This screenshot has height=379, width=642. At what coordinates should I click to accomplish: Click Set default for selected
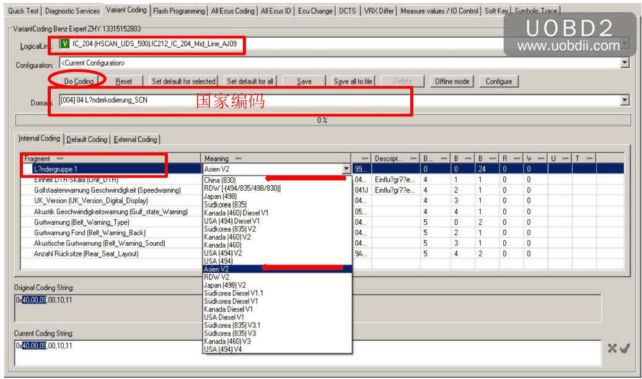point(183,81)
